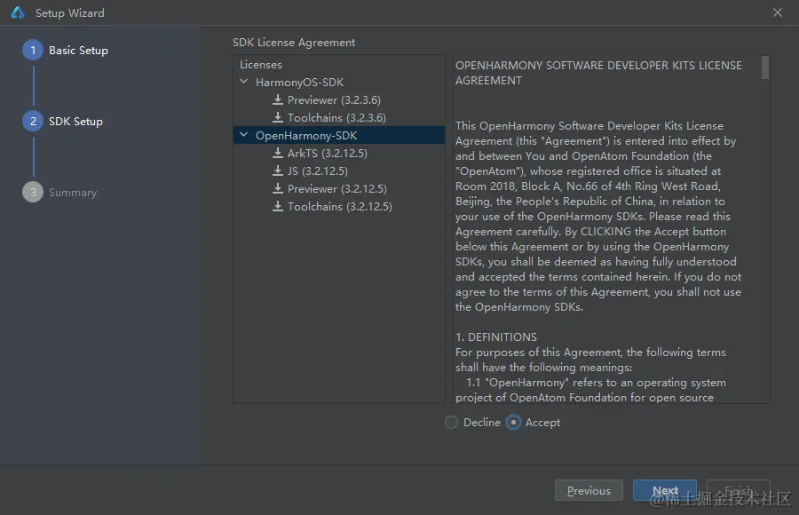
Task: Go back with the Previous button
Action: pos(589,490)
